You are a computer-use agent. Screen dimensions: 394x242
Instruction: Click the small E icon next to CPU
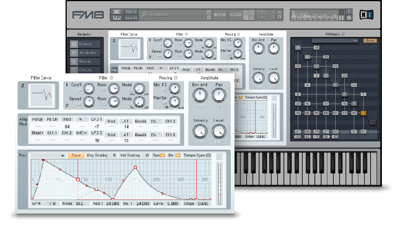(x=280, y=17)
